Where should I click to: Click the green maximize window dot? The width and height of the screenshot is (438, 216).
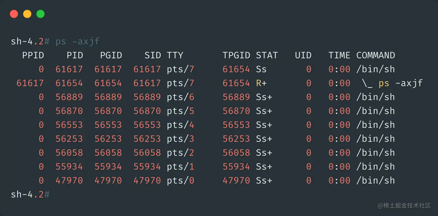coord(40,14)
